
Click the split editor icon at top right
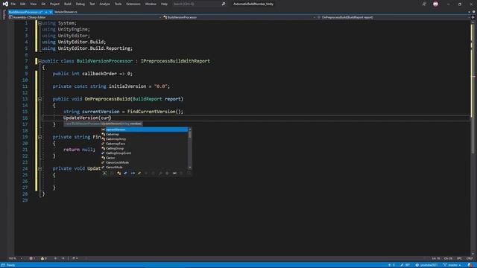click(x=473, y=17)
